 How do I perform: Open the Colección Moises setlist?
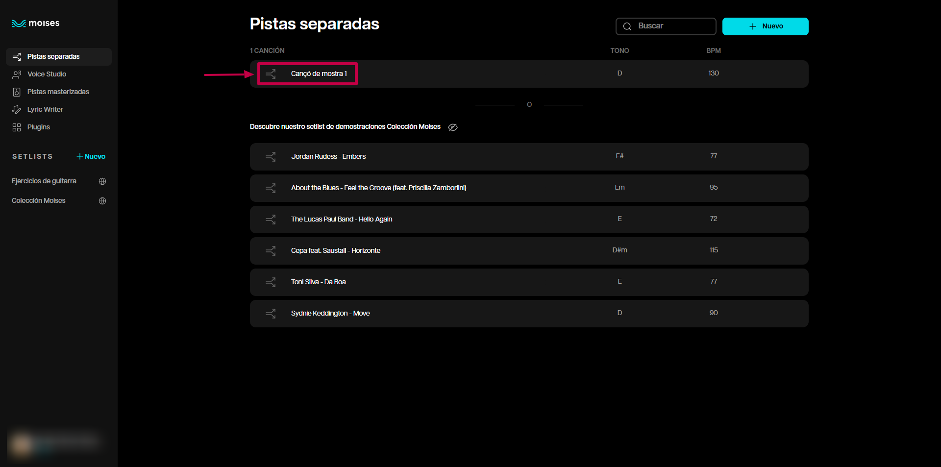[x=39, y=201]
